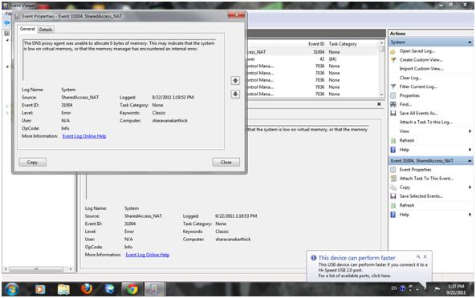Click the Close button in Event Properties dialog
Screen dimensions: 476x298
(x=226, y=163)
